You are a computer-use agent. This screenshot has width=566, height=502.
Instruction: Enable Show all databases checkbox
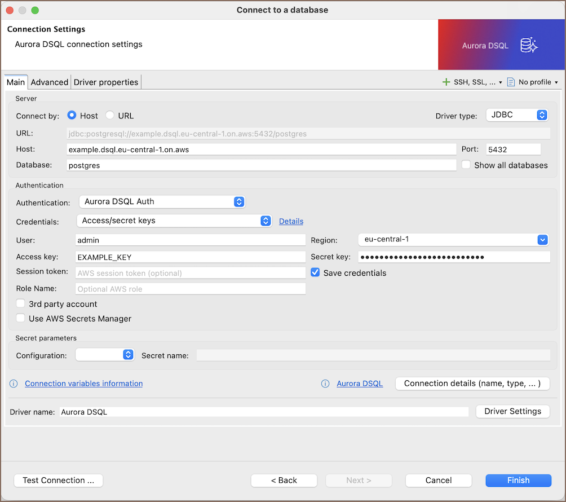pos(466,165)
